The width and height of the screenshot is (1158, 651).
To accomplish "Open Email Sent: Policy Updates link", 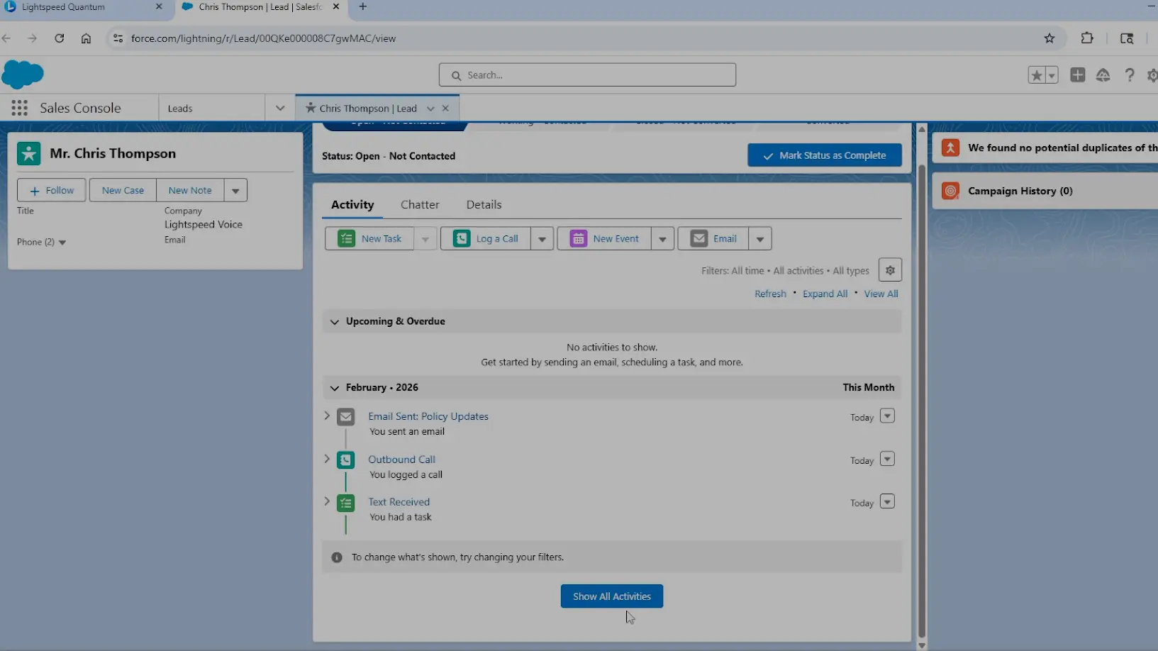I will 428,417.
